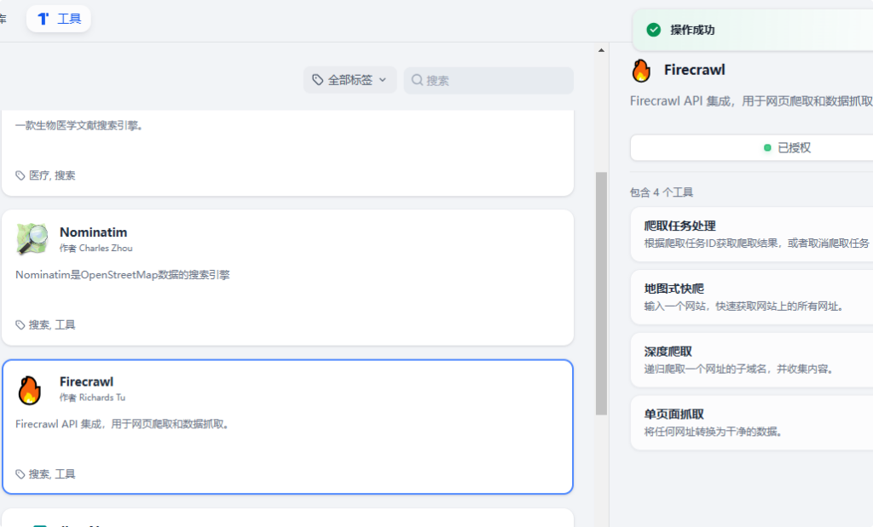This screenshot has width=873, height=527.
Task: Click the tag icon on Nominatim card
Action: (x=20, y=325)
